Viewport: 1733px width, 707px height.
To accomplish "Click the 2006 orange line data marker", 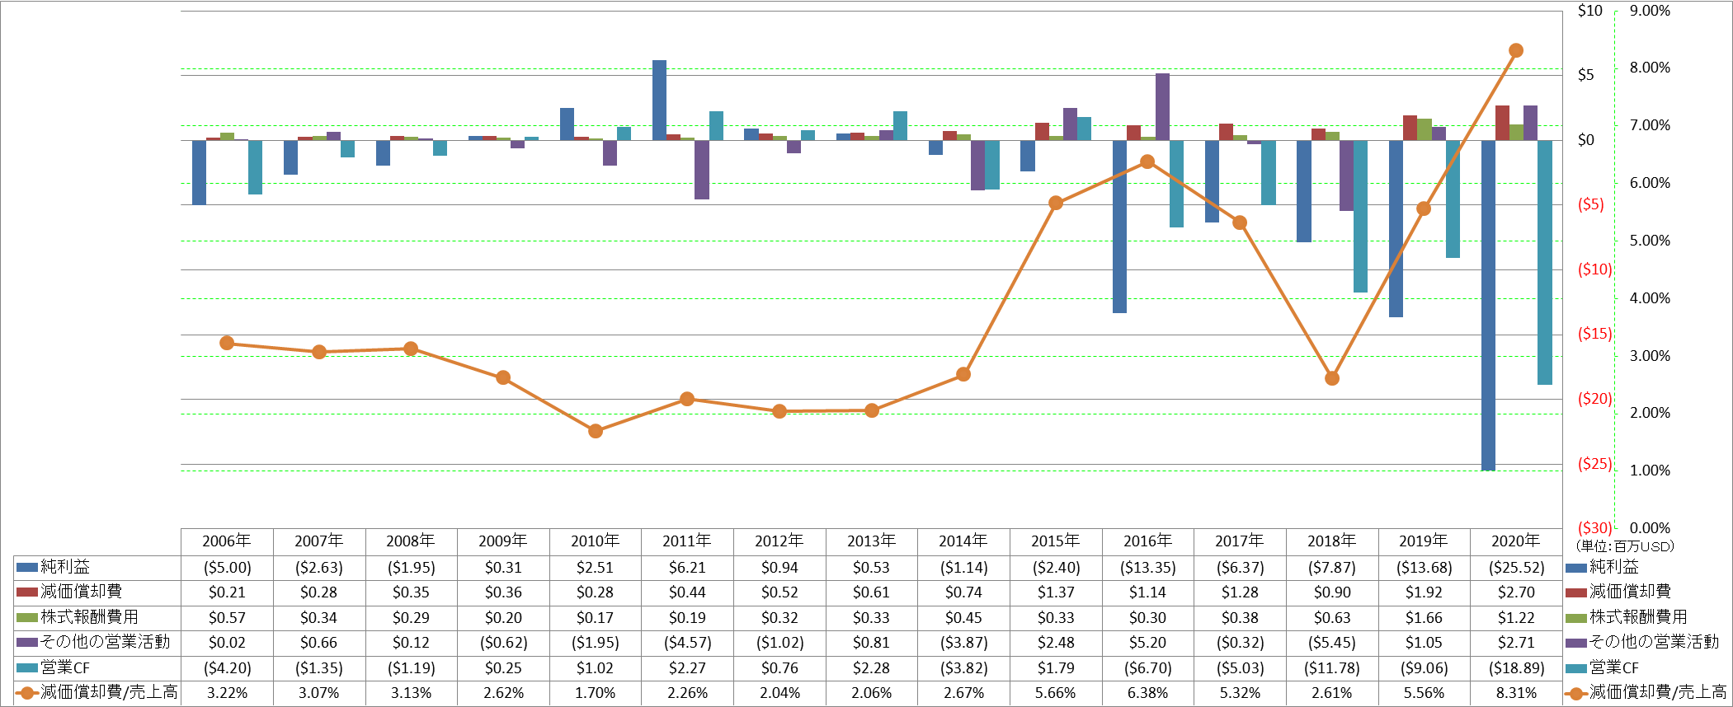I will tap(227, 343).
